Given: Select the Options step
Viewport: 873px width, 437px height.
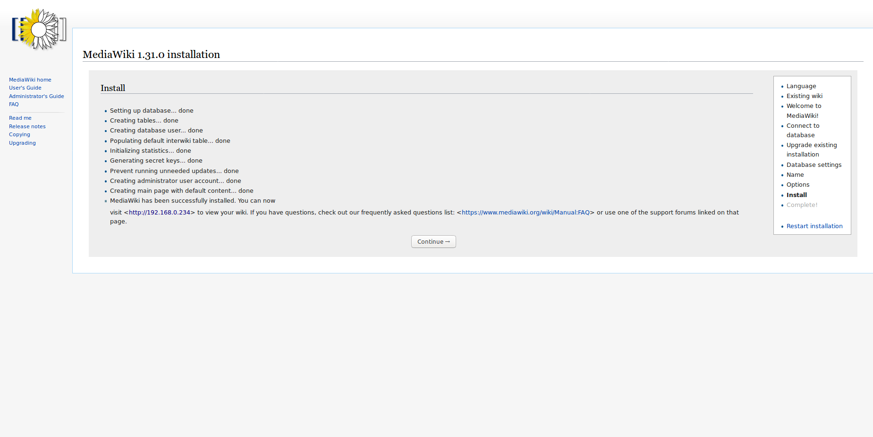Looking at the screenshot, I should (x=798, y=185).
